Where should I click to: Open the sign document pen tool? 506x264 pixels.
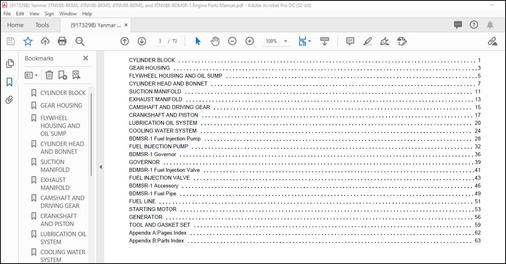click(385, 41)
